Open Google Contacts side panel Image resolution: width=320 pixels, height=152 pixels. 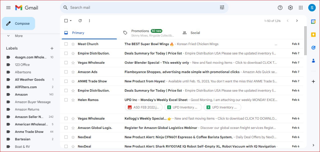(313, 60)
